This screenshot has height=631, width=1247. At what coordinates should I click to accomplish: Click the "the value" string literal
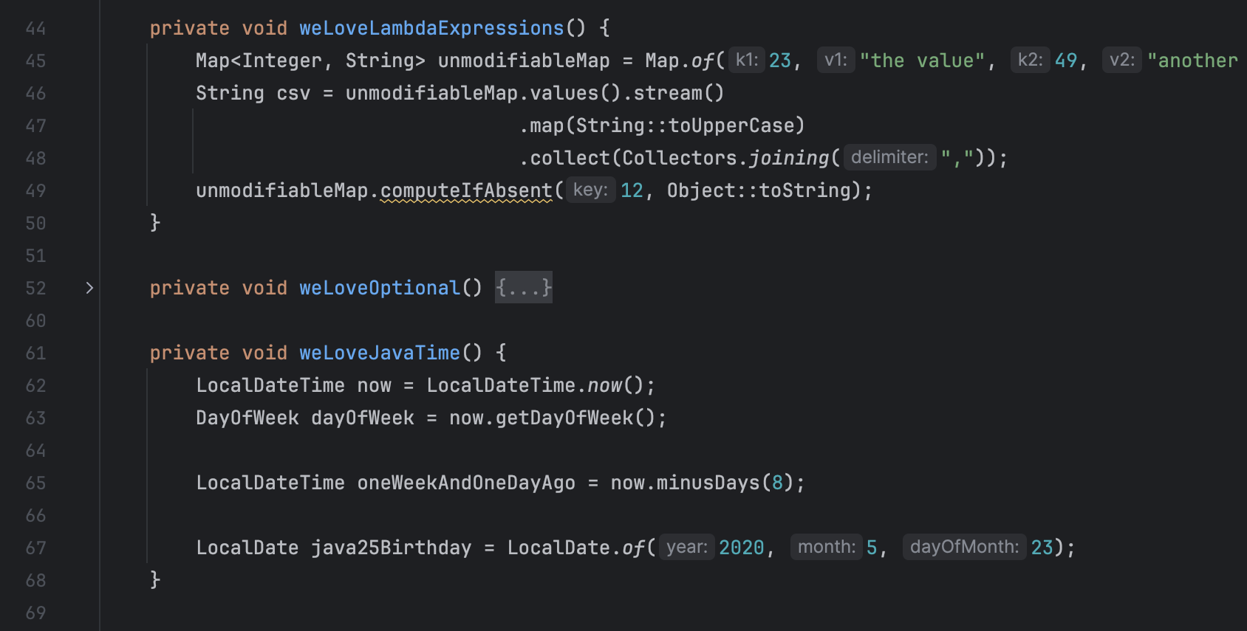pos(922,61)
